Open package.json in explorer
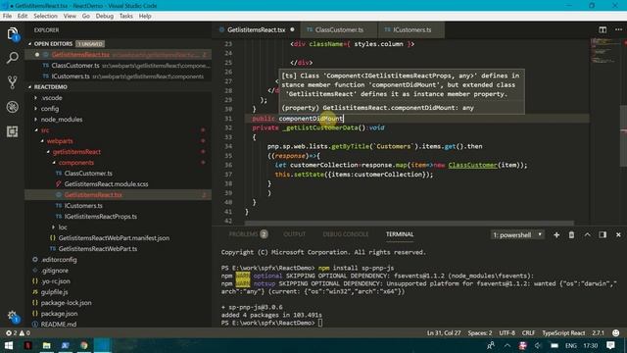Viewport: 627px width, 353px height. [59, 314]
